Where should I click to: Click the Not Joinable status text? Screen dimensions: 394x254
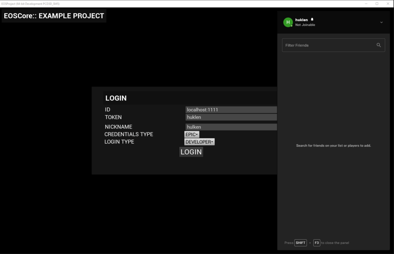(305, 25)
